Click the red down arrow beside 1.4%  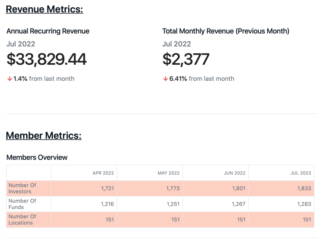(10, 79)
